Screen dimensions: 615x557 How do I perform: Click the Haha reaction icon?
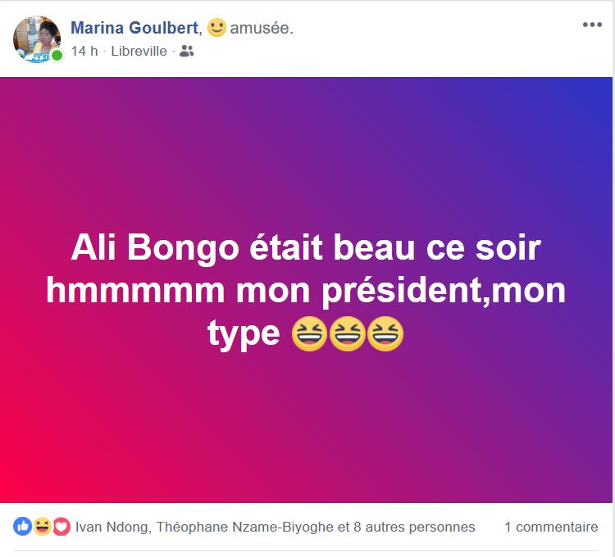click(43, 527)
